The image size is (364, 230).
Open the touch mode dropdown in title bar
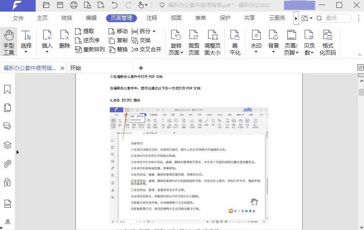[x=146, y=5]
